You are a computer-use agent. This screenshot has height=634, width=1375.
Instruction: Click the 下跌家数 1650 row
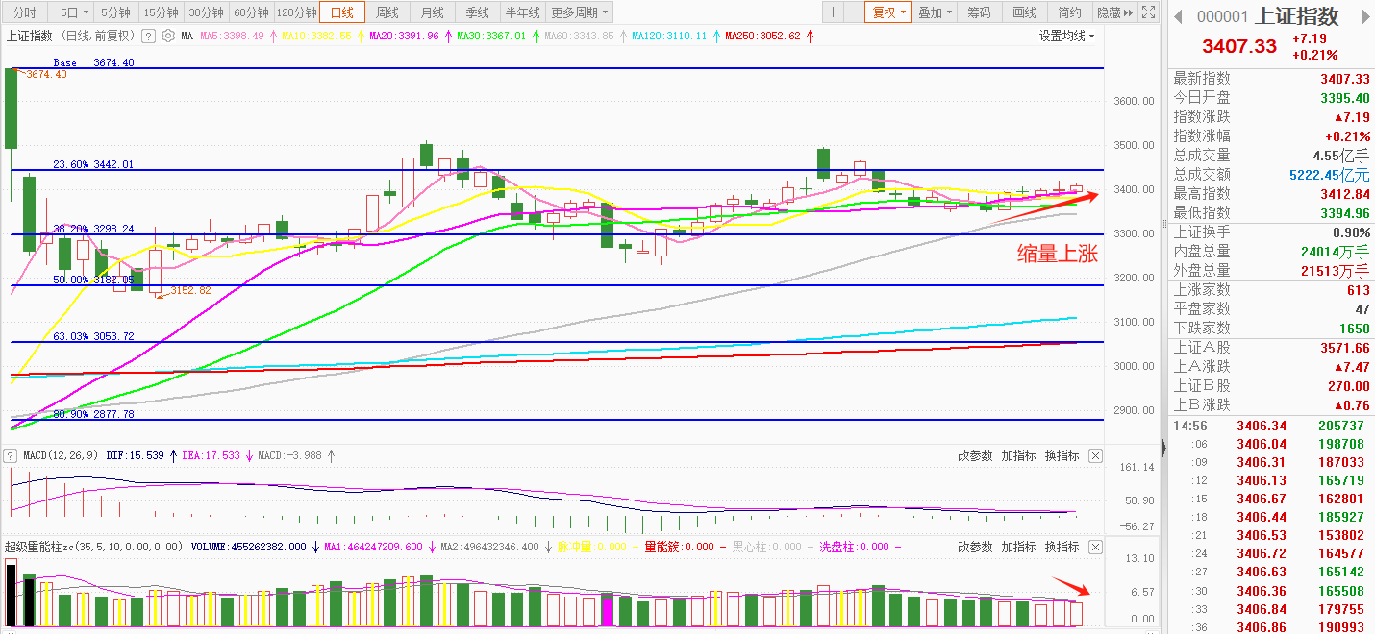click(x=1271, y=328)
